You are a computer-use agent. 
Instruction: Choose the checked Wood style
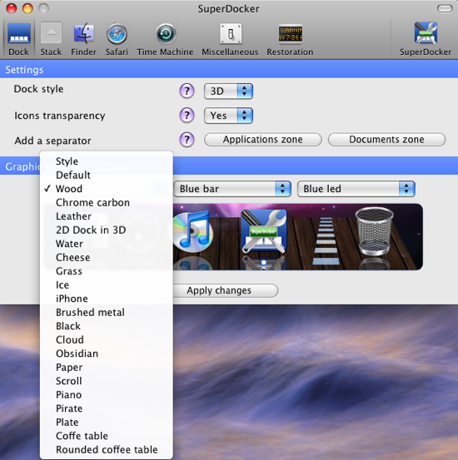tap(107, 189)
